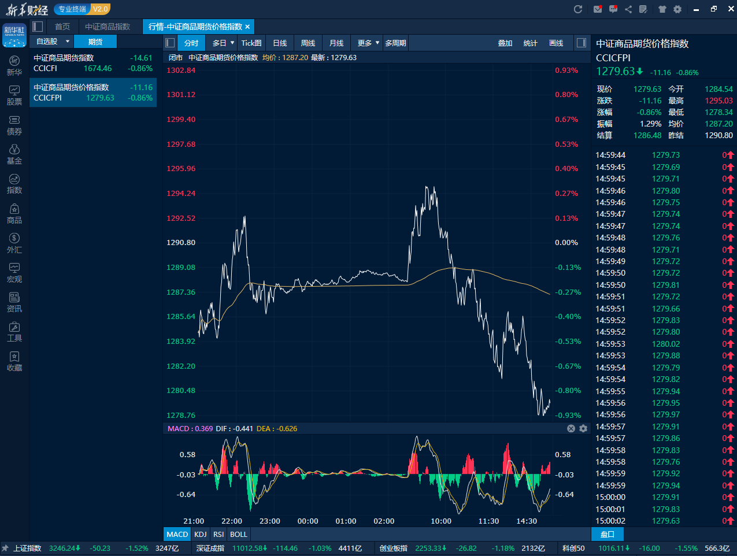Expand the 自选股 dropdown
737x556 pixels.
pyautogui.click(x=68, y=42)
